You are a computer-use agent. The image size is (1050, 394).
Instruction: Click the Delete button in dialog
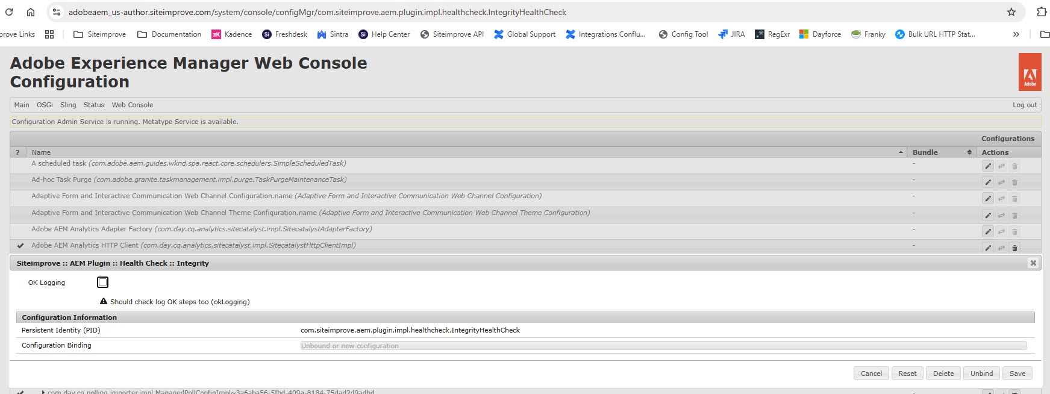click(x=943, y=374)
